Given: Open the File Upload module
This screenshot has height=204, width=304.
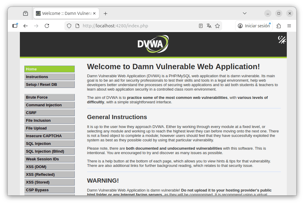Looking at the screenshot, I should click(x=50, y=128).
